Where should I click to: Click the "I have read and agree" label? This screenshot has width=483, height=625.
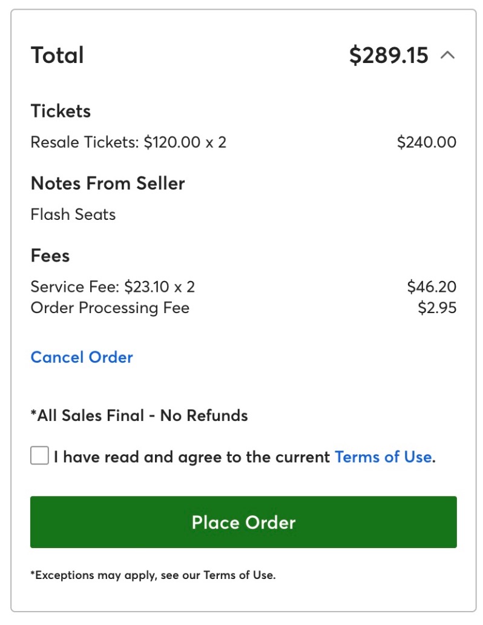tap(192, 457)
